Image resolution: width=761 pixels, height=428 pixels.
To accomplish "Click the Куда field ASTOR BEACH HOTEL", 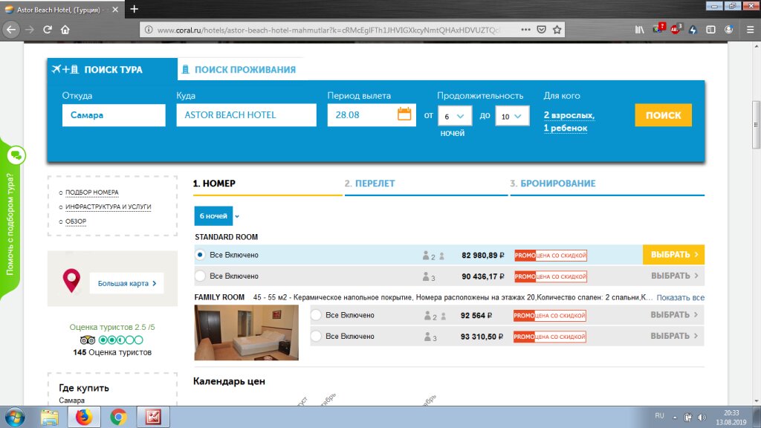I will click(x=246, y=115).
